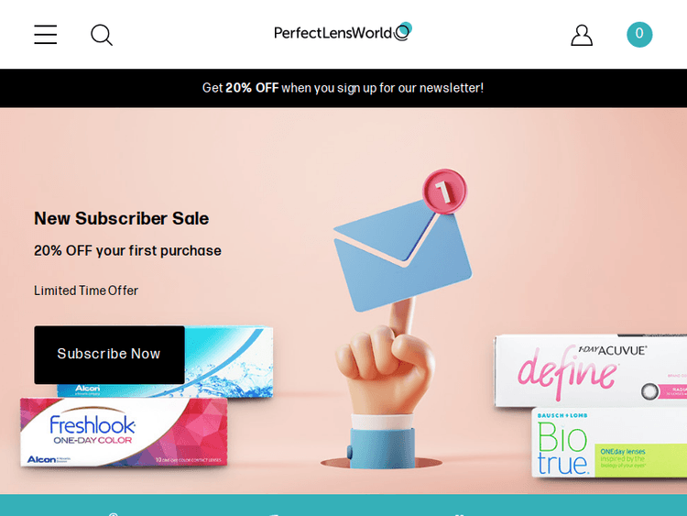The height and width of the screenshot is (516, 687).
Task: Select the Freshlook One-Day Color box
Action: [124, 432]
